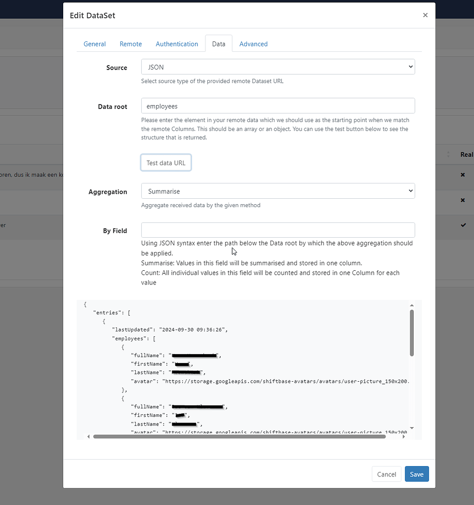Click the Source dropdown chevron
Image resolution: width=474 pixels, height=505 pixels.
point(410,67)
